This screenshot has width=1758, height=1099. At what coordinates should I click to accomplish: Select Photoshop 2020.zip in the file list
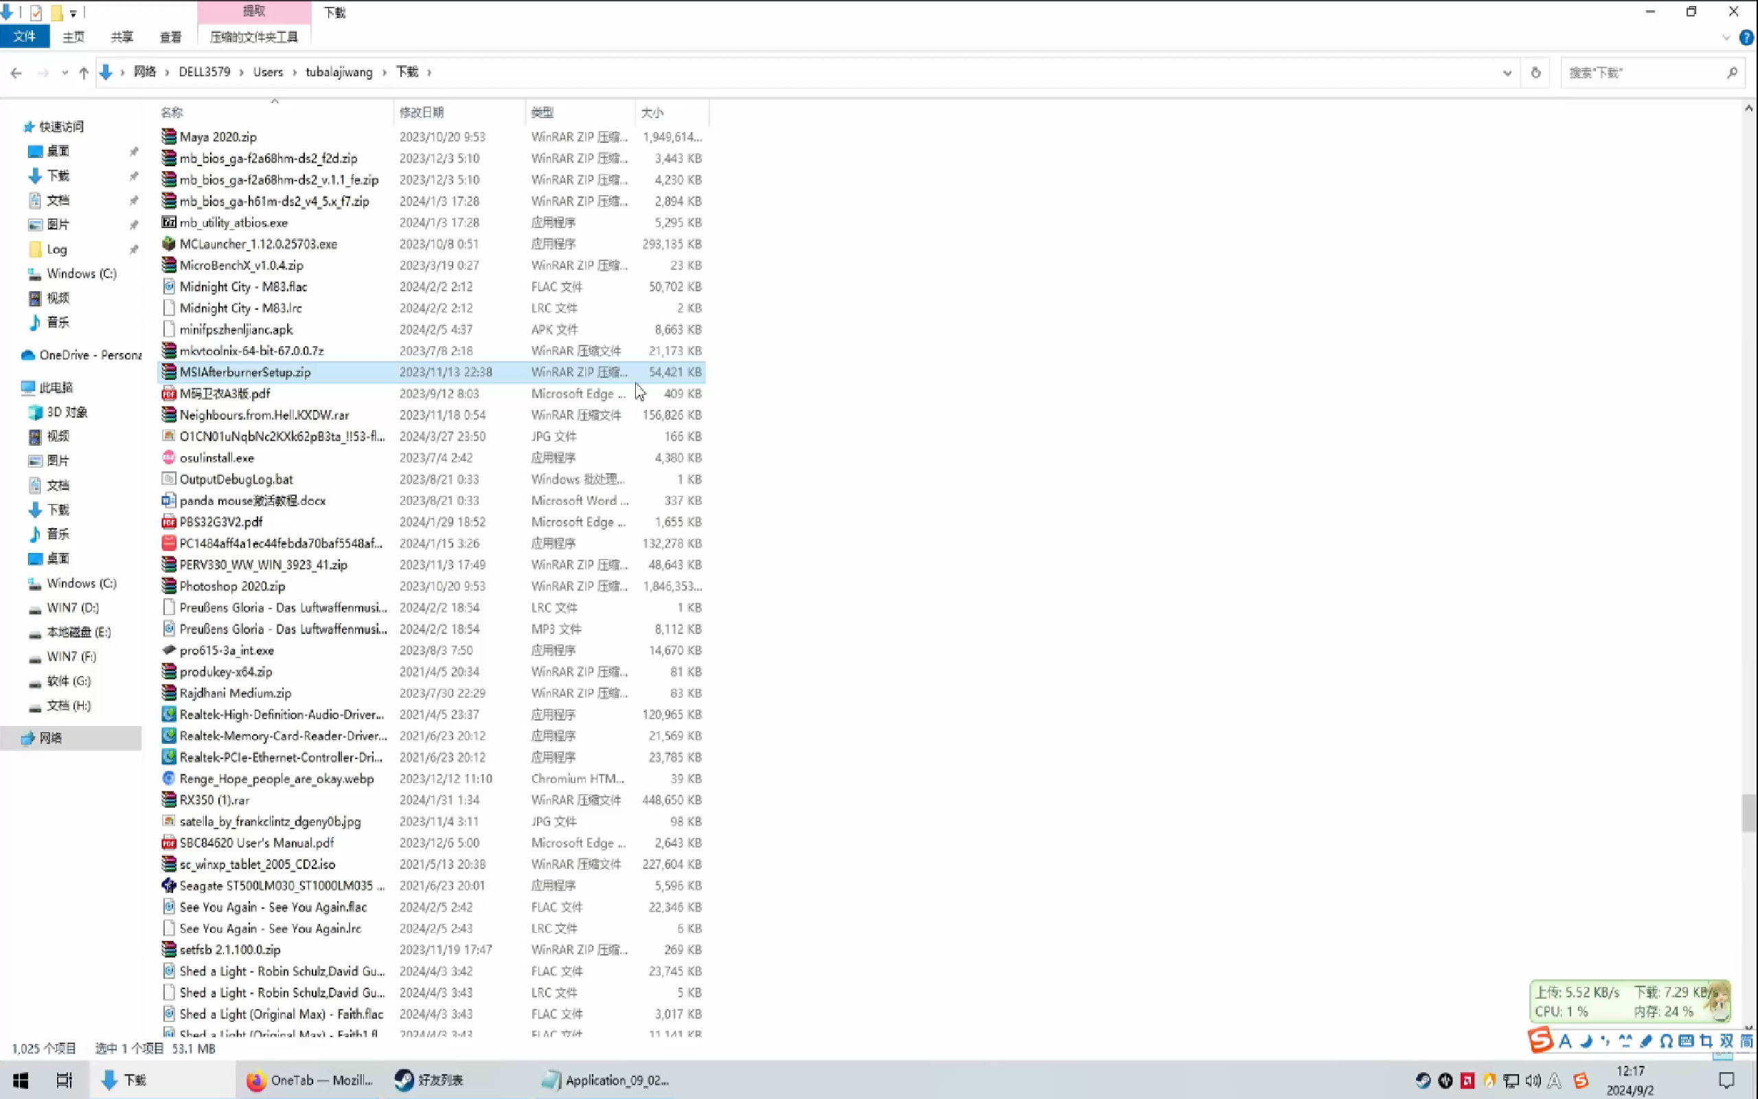233,586
